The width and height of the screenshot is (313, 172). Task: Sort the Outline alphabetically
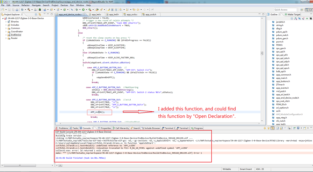296,18
